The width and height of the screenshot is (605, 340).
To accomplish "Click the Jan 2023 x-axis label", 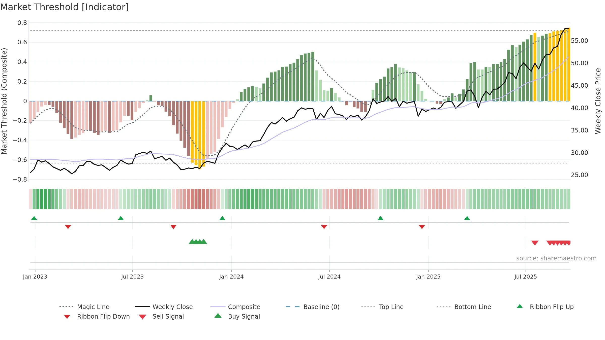I will click(x=35, y=277).
